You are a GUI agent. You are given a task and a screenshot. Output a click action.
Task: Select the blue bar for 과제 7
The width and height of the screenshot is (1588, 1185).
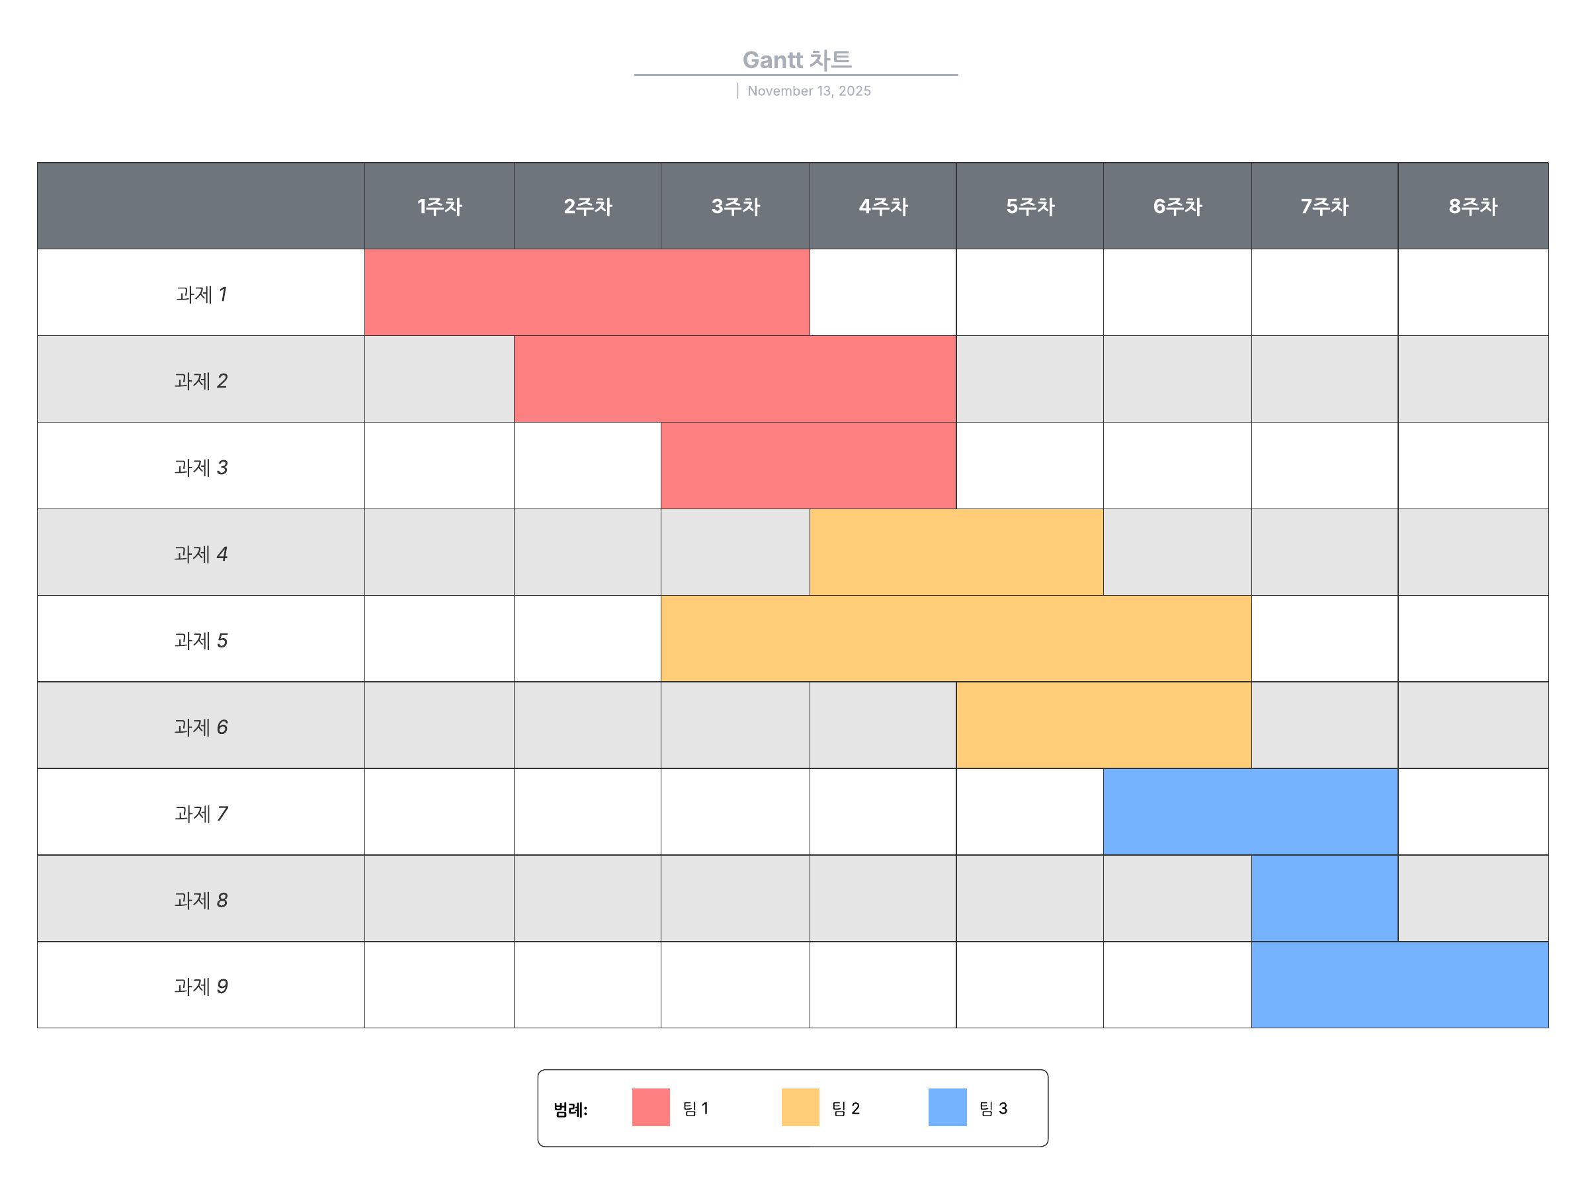pos(1250,812)
